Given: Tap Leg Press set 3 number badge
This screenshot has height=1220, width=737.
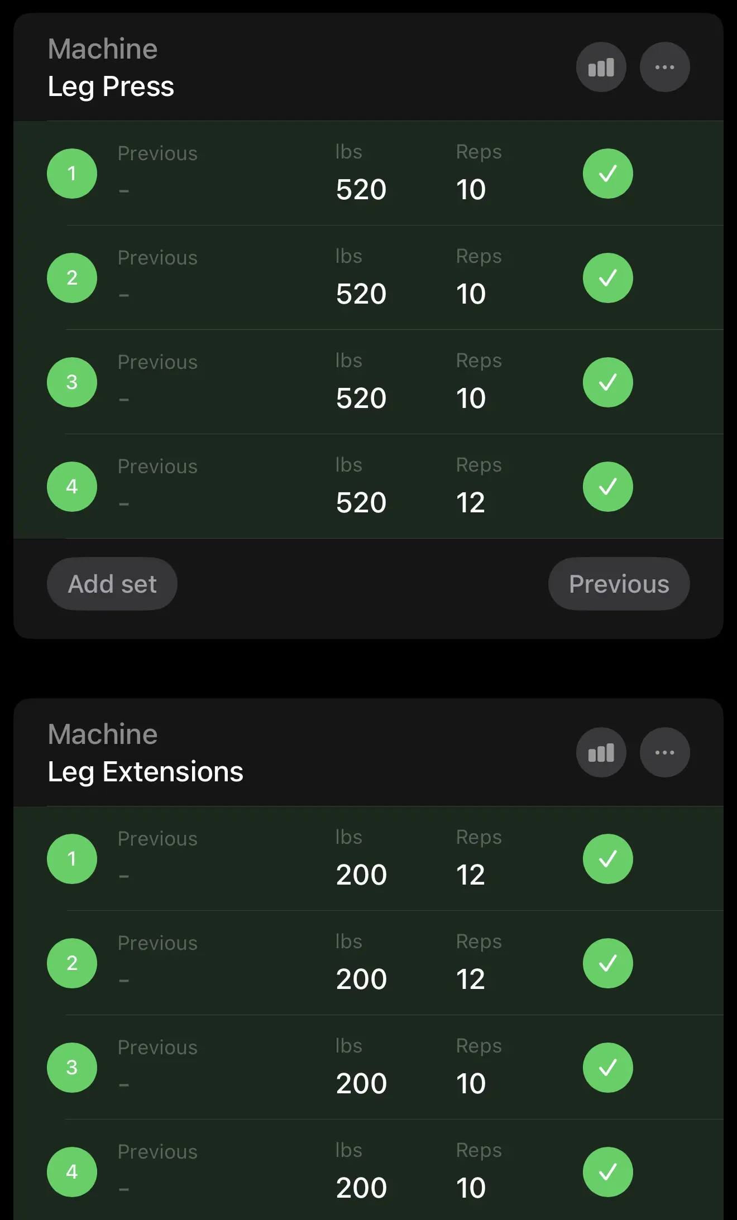Looking at the screenshot, I should [x=72, y=382].
